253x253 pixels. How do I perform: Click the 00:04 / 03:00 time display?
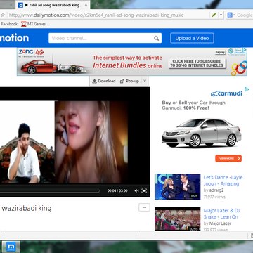[117, 190]
